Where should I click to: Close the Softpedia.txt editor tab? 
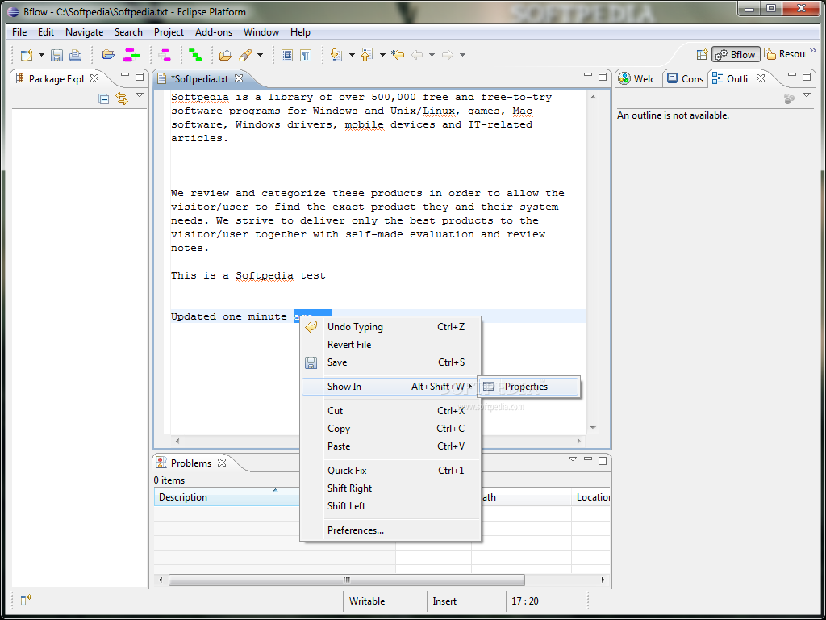tap(239, 78)
